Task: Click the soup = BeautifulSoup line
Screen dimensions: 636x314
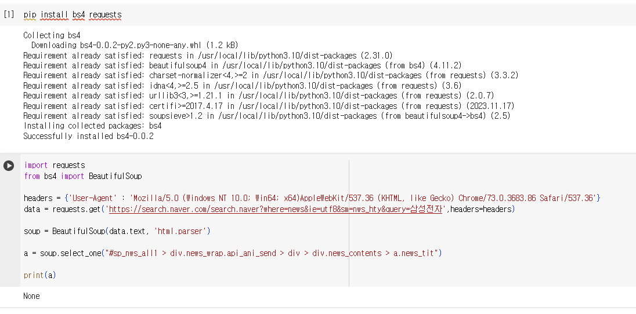Action: [x=117, y=231]
